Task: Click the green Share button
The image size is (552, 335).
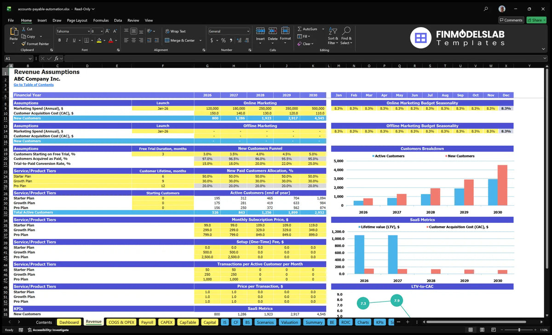Action: point(536,20)
